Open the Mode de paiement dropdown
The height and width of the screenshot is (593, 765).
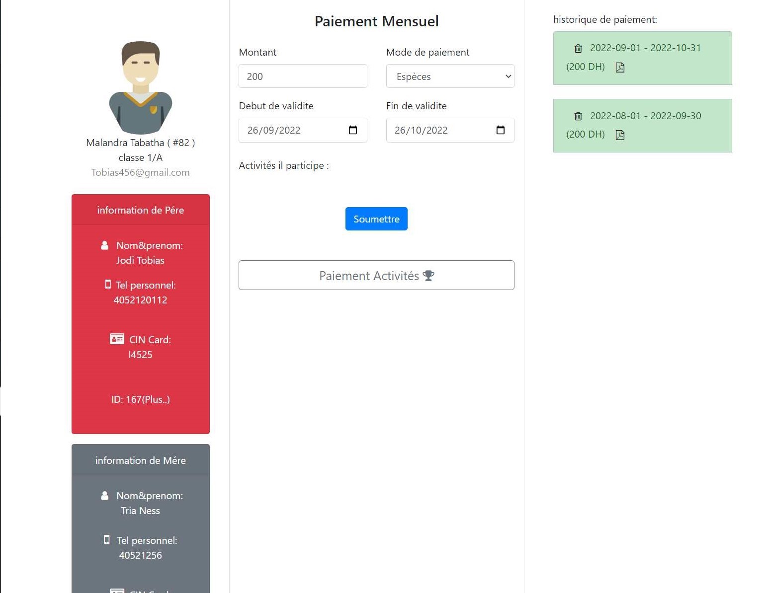coord(450,76)
